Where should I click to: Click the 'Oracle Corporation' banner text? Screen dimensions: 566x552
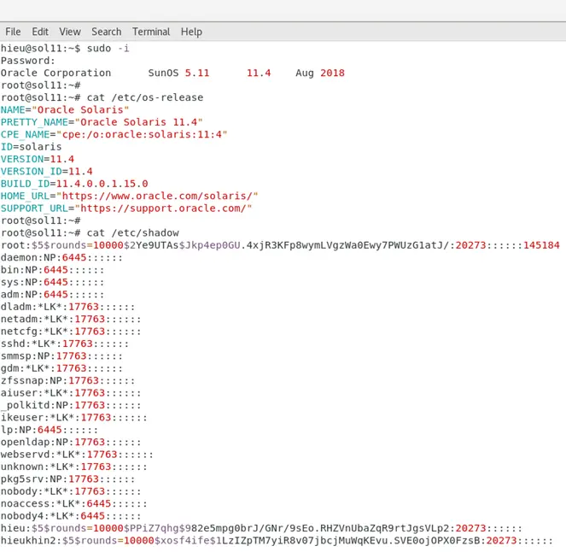(56, 73)
